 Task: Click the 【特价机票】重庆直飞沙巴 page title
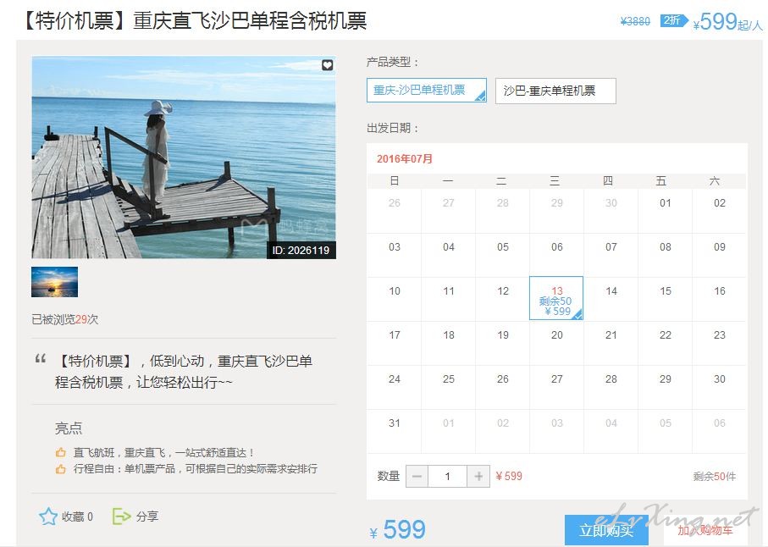194,20
